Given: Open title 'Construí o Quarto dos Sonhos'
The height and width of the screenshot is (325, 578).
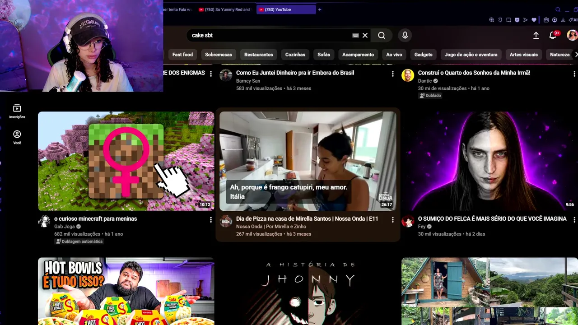Looking at the screenshot, I should (x=474, y=73).
